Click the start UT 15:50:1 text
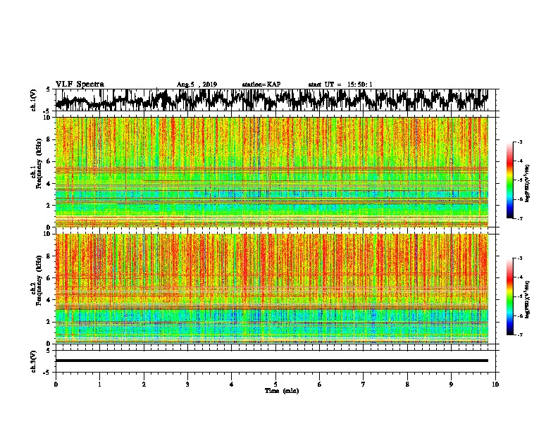This screenshot has height=431, width=558. point(340,85)
